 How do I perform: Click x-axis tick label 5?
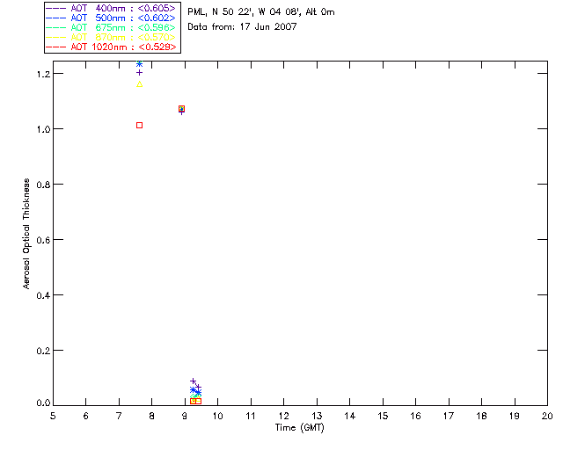click(x=53, y=416)
